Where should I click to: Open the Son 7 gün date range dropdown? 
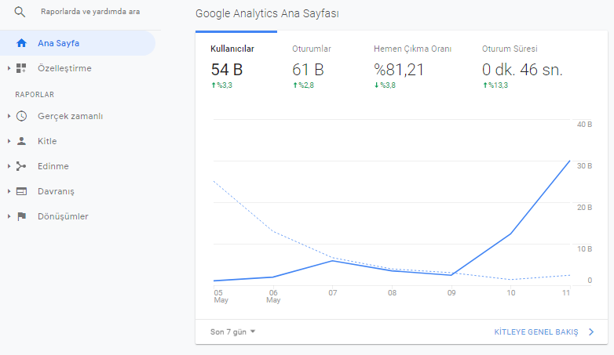[x=232, y=332]
